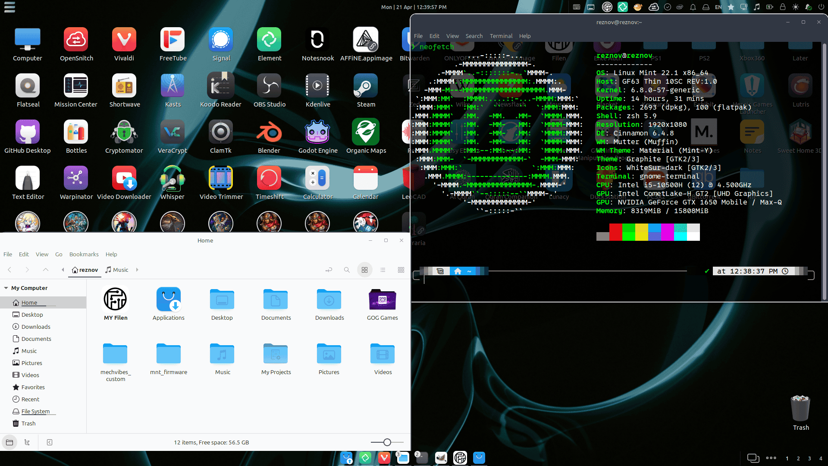The width and height of the screenshot is (828, 466).
Task: Select the GitHub Desktop icon
Action: (x=28, y=137)
